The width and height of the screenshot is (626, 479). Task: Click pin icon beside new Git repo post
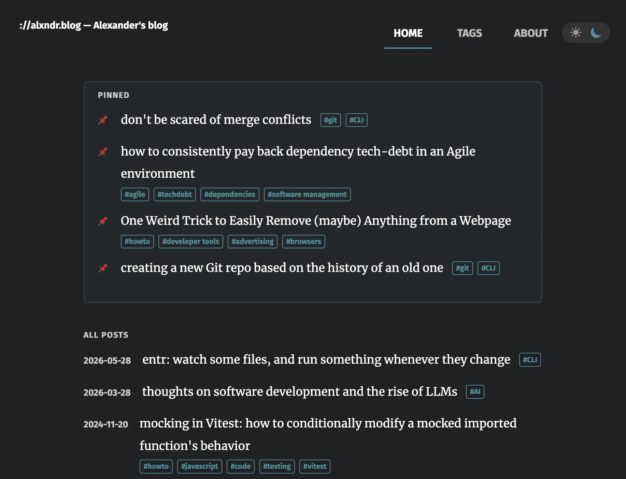tap(103, 268)
